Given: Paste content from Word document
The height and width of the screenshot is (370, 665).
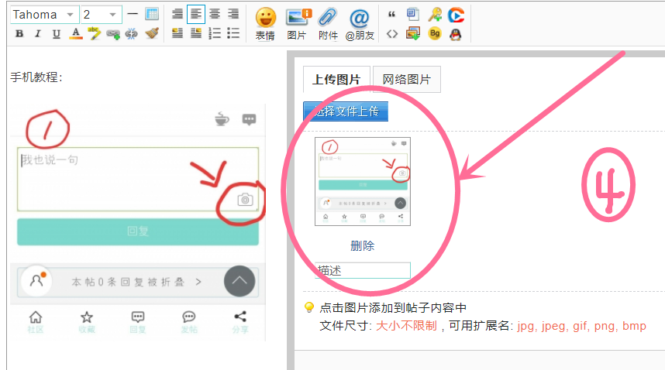Looking at the screenshot, I should coord(412,15).
